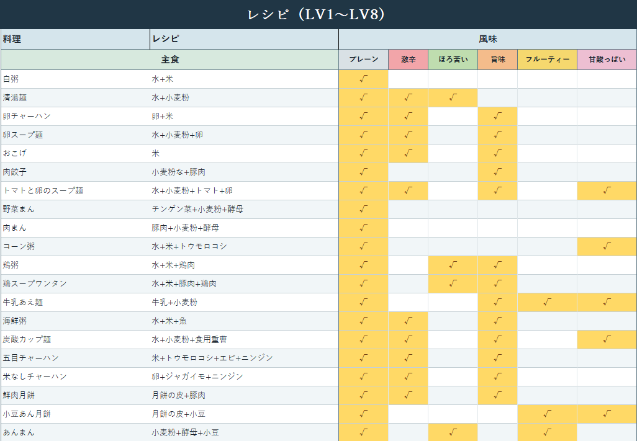Select the 鶏スープワンタン dish name
The image size is (637, 441).
tap(35, 283)
